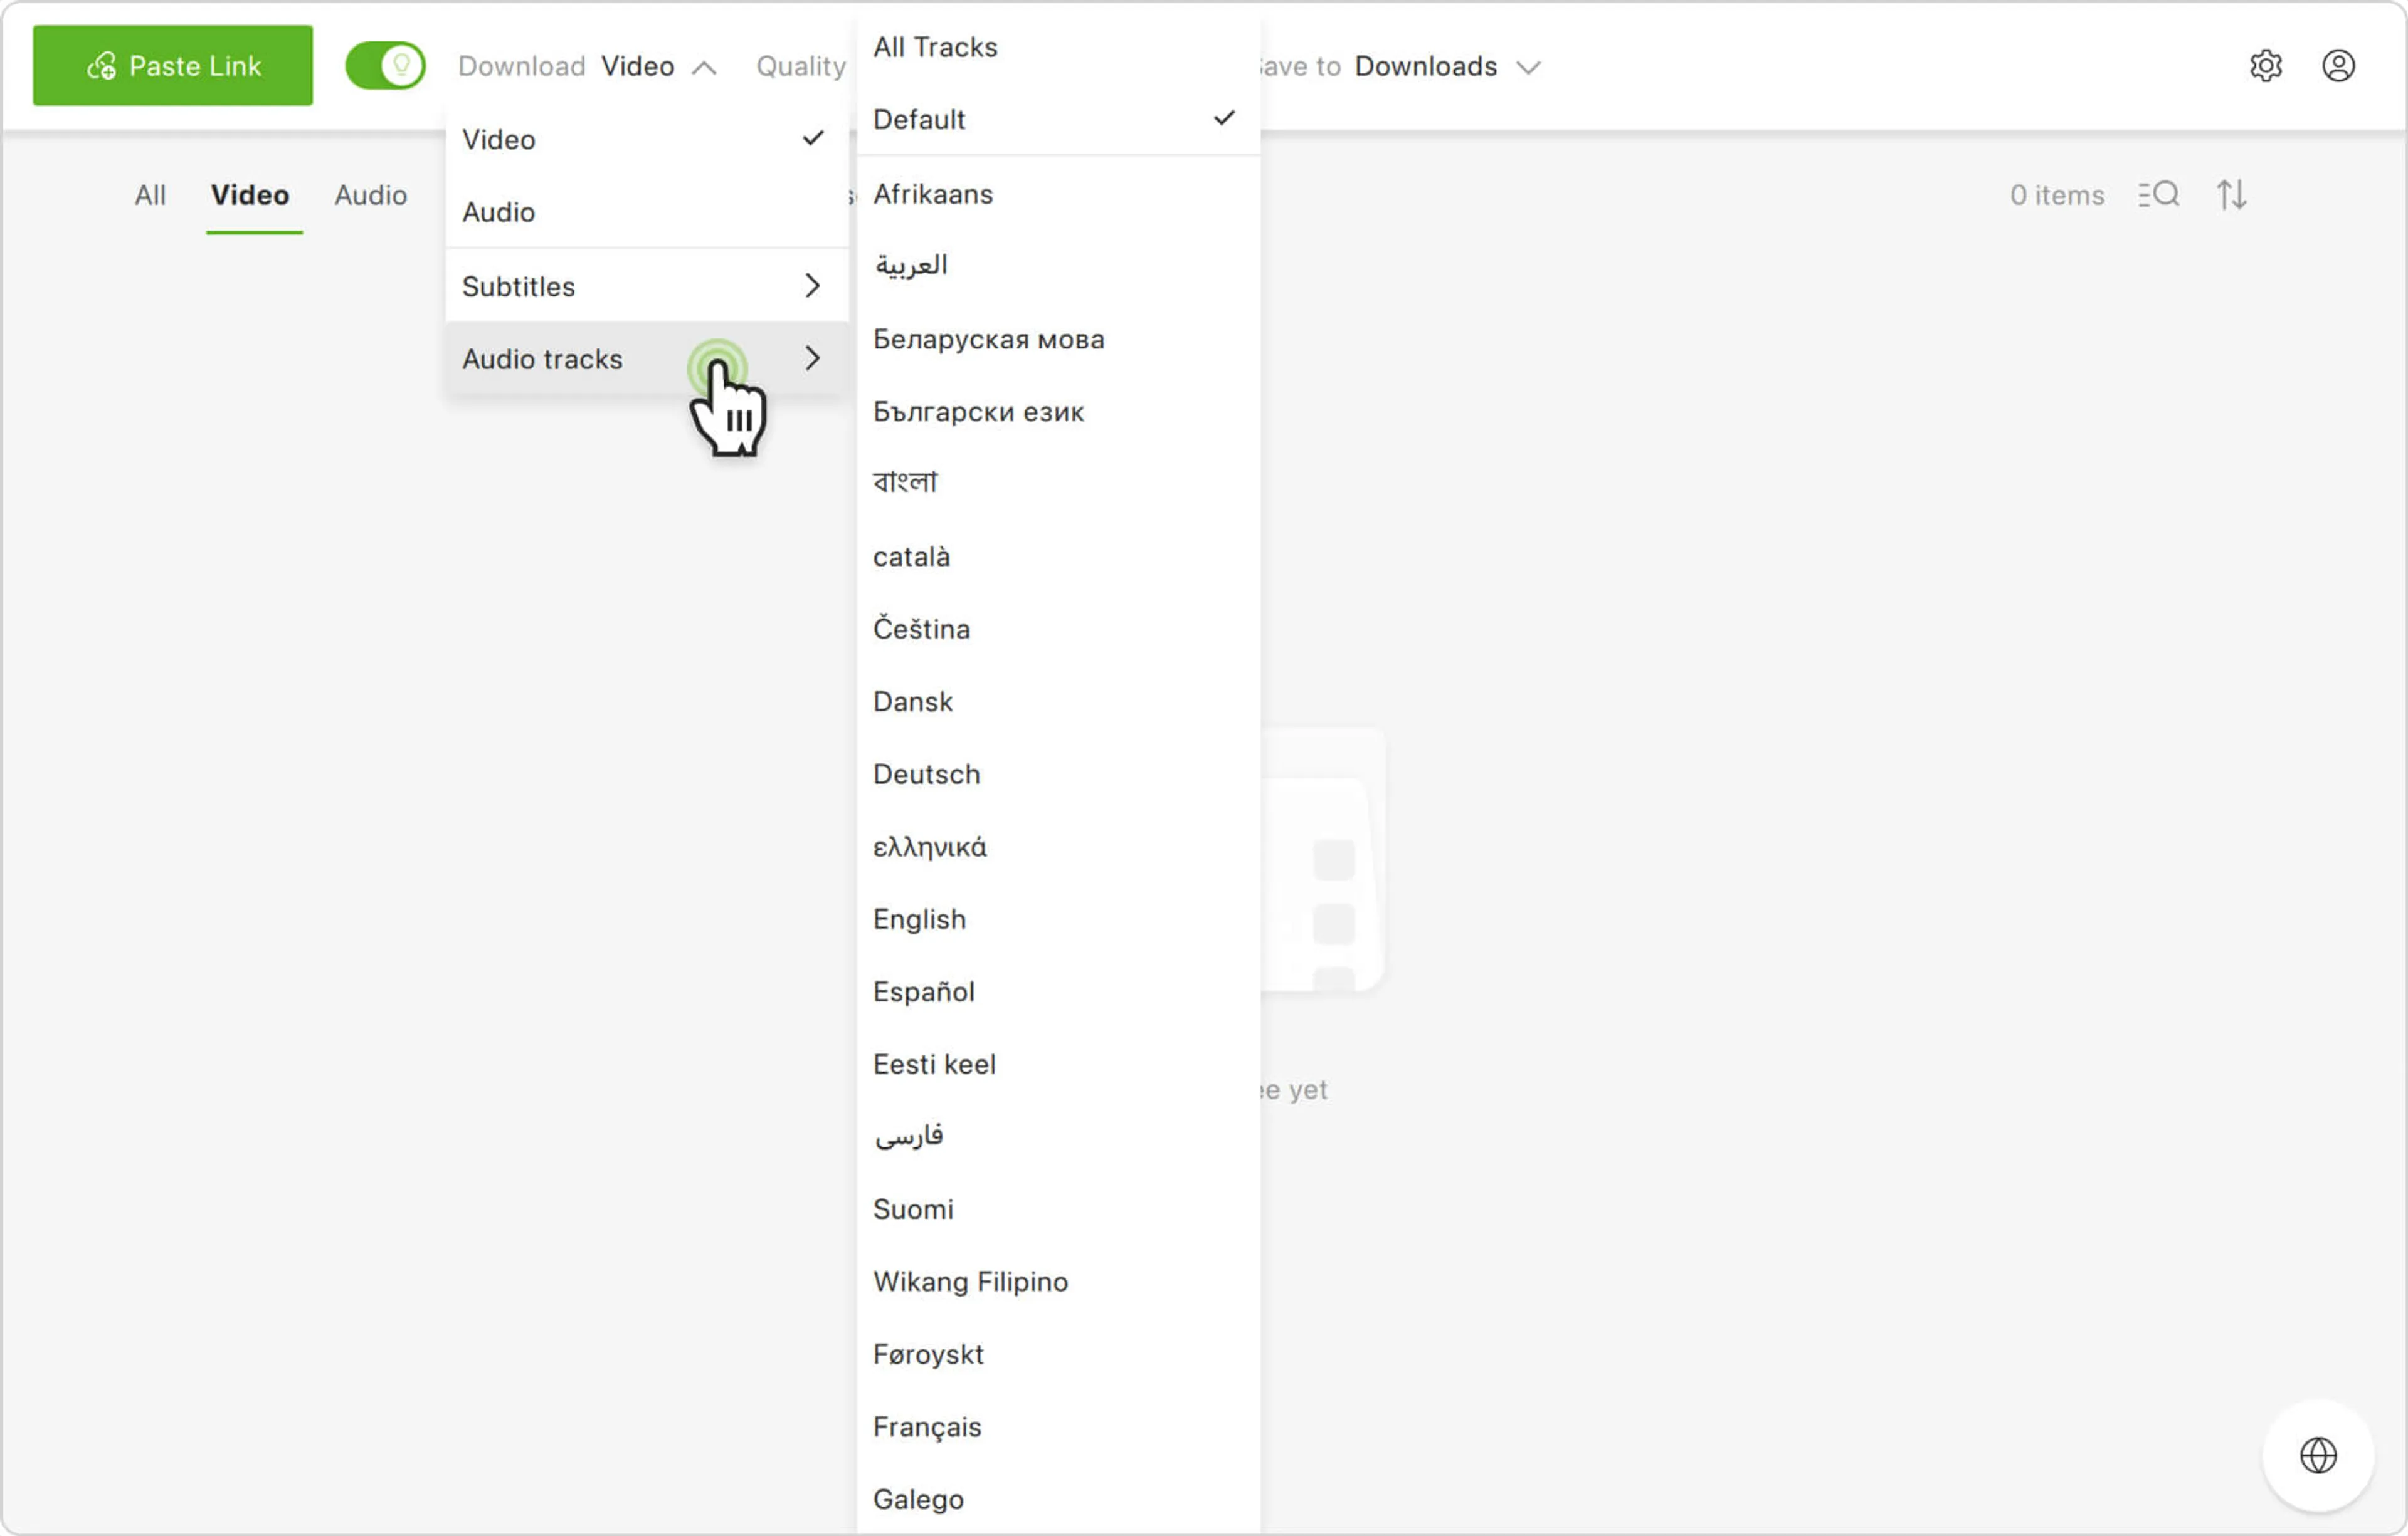Choose Français audio track language

[927, 1427]
